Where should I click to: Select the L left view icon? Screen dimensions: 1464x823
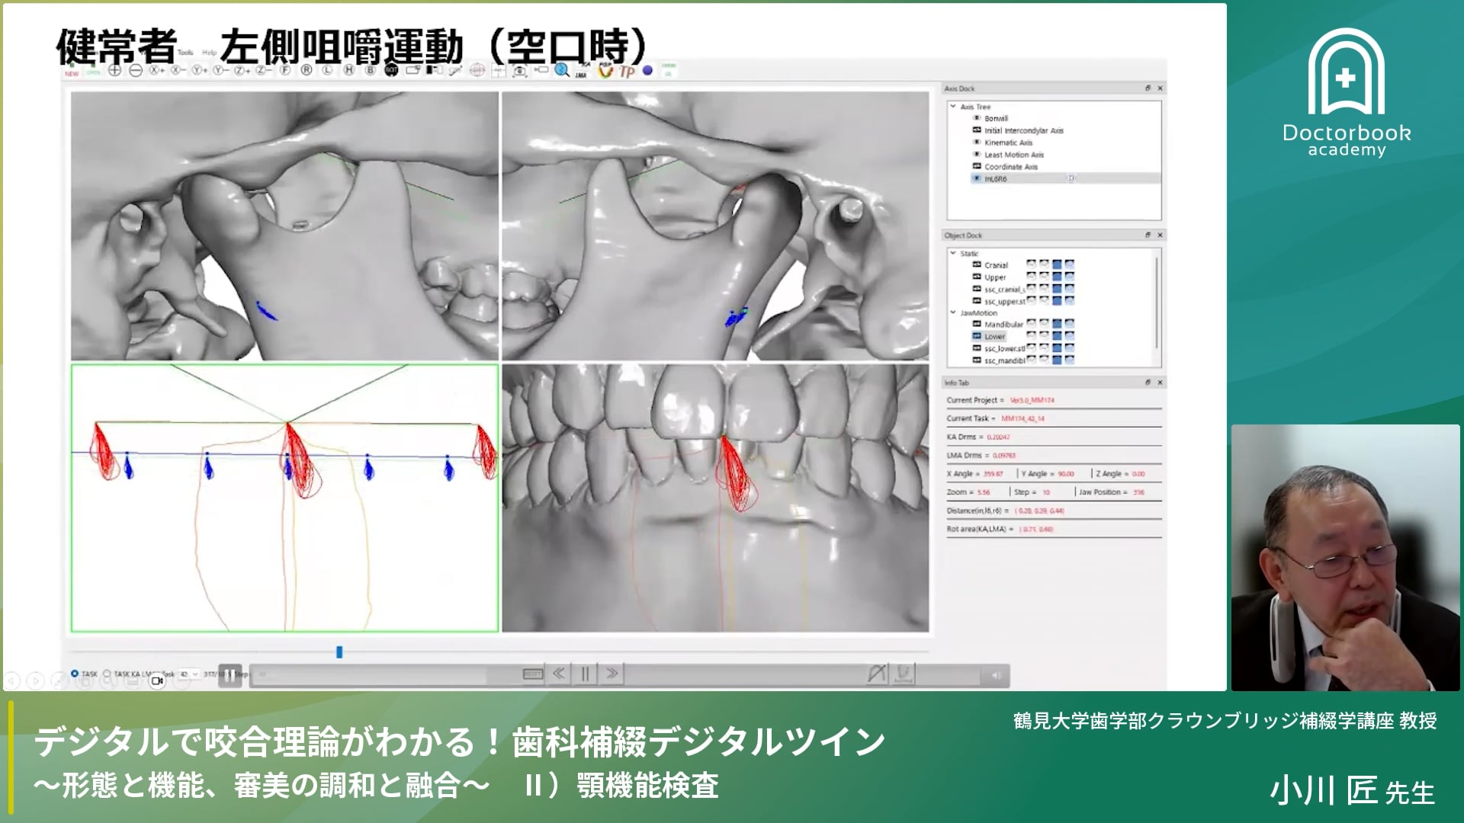326,69
